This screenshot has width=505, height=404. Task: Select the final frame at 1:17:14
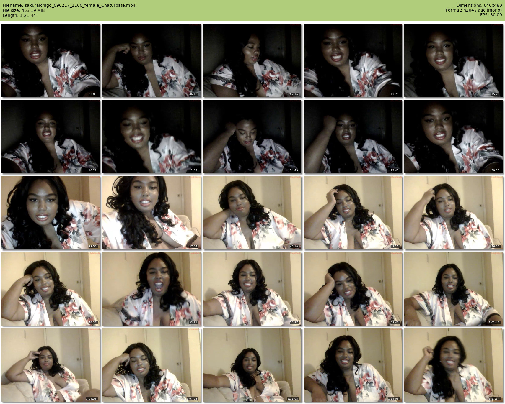point(454,365)
